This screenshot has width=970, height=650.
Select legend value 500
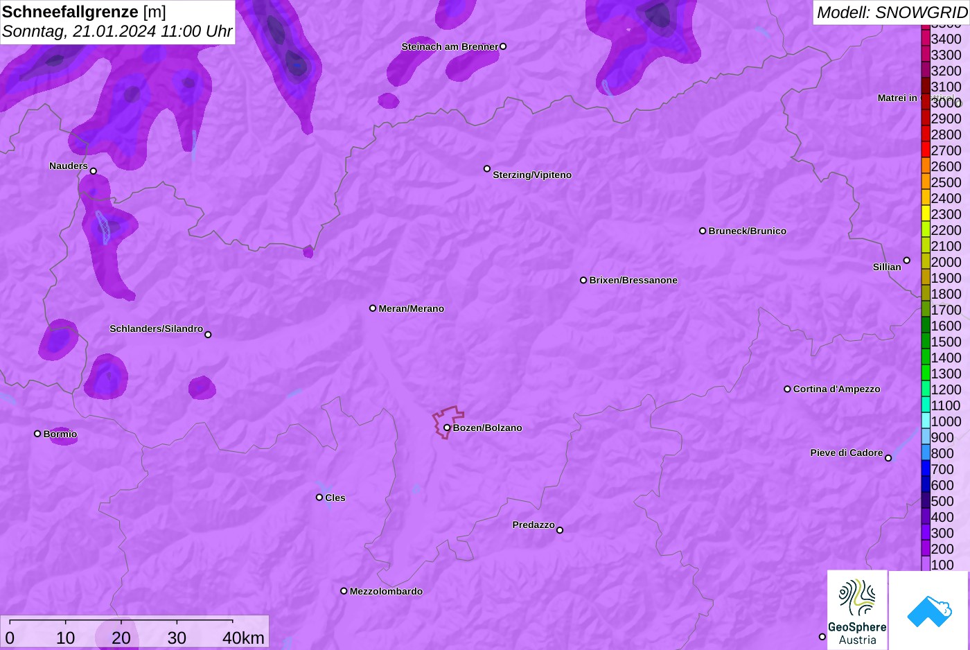tap(942, 501)
